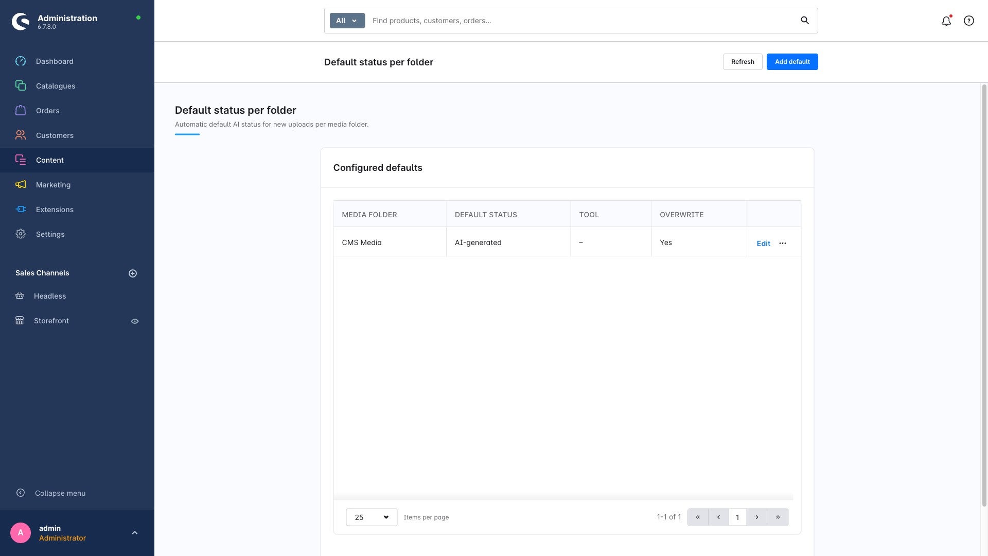This screenshot has height=556, width=988.
Task: Open the Marketing megaphone icon
Action: pos(21,185)
